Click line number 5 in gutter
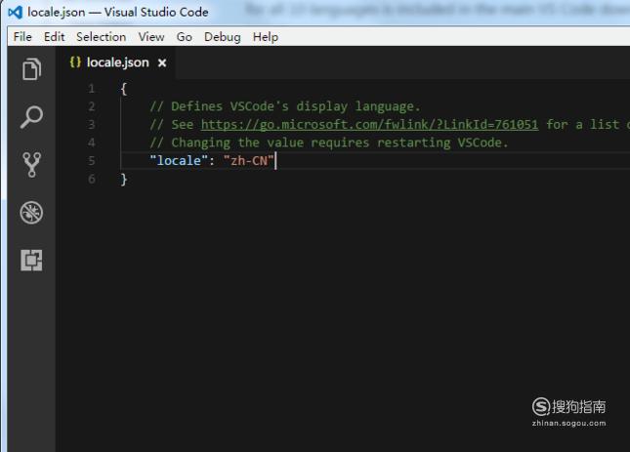This screenshot has height=452, width=630. pyautogui.click(x=92, y=160)
